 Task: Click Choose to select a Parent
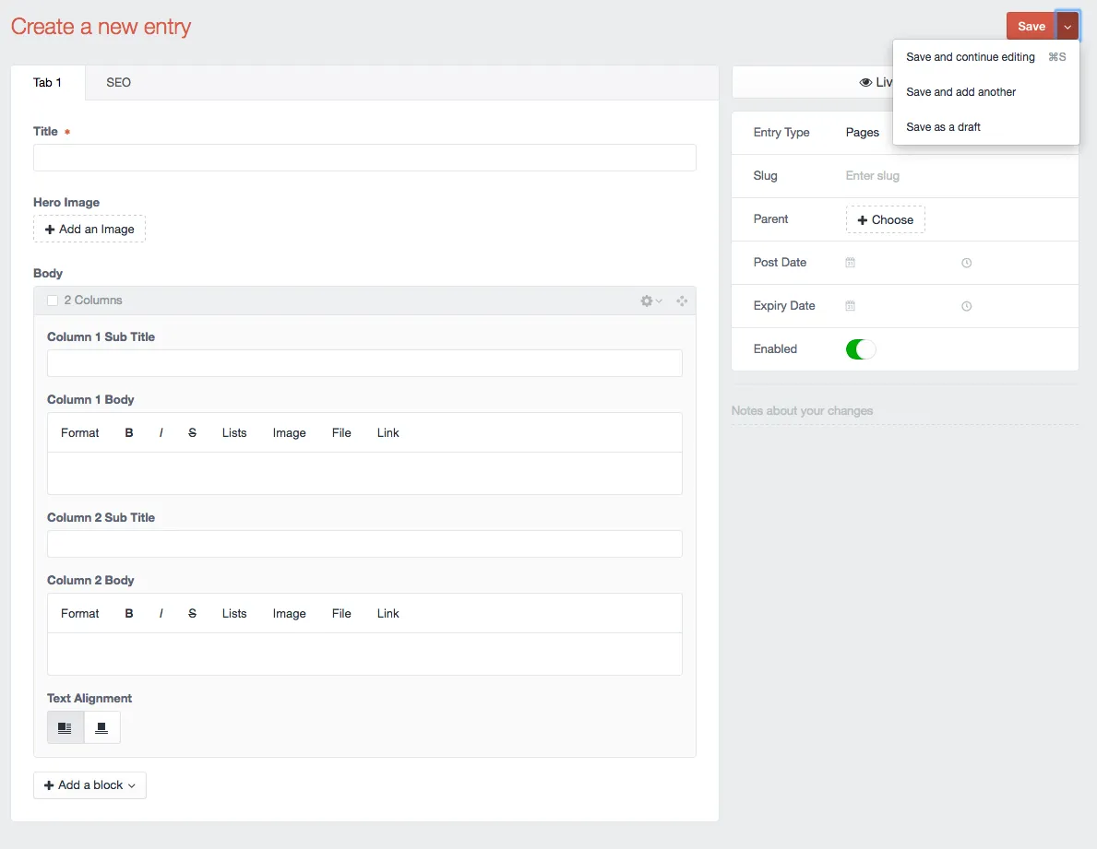coord(885,219)
